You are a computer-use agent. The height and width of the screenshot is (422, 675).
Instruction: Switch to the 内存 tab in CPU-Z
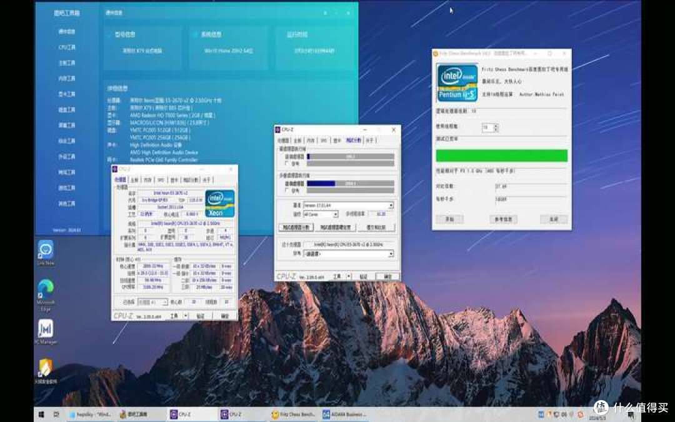coord(146,179)
